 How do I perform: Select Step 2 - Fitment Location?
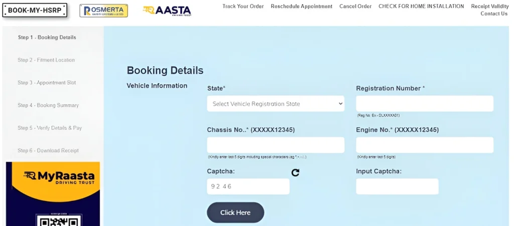[46, 60]
